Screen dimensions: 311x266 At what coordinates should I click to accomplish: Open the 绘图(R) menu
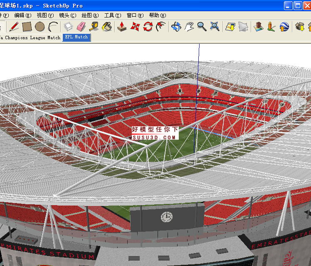90,15
